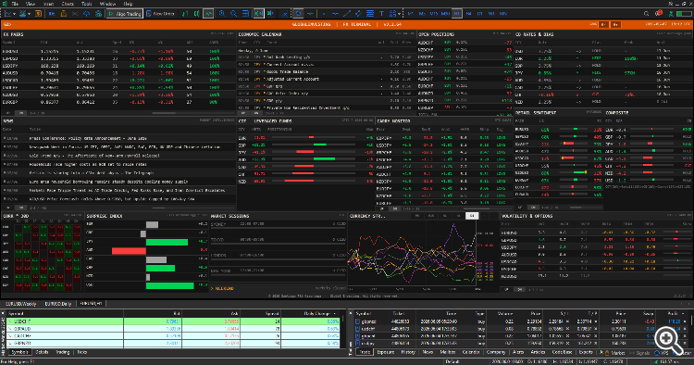The width and height of the screenshot is (694, 365).
Task: Toggle the line chart mode button
Action: point(208,14)
